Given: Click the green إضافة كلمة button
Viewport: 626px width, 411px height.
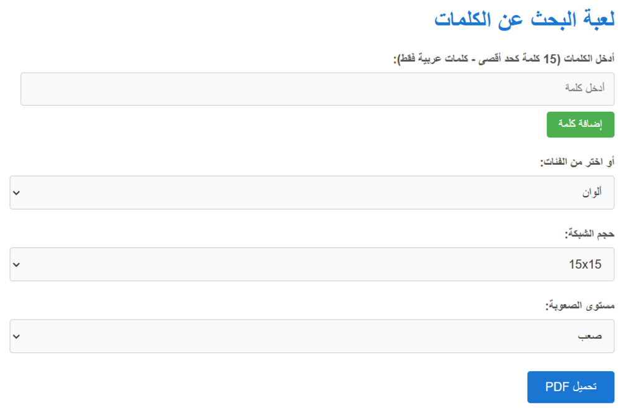Looking at the screenshot, I should pos(581,124).
